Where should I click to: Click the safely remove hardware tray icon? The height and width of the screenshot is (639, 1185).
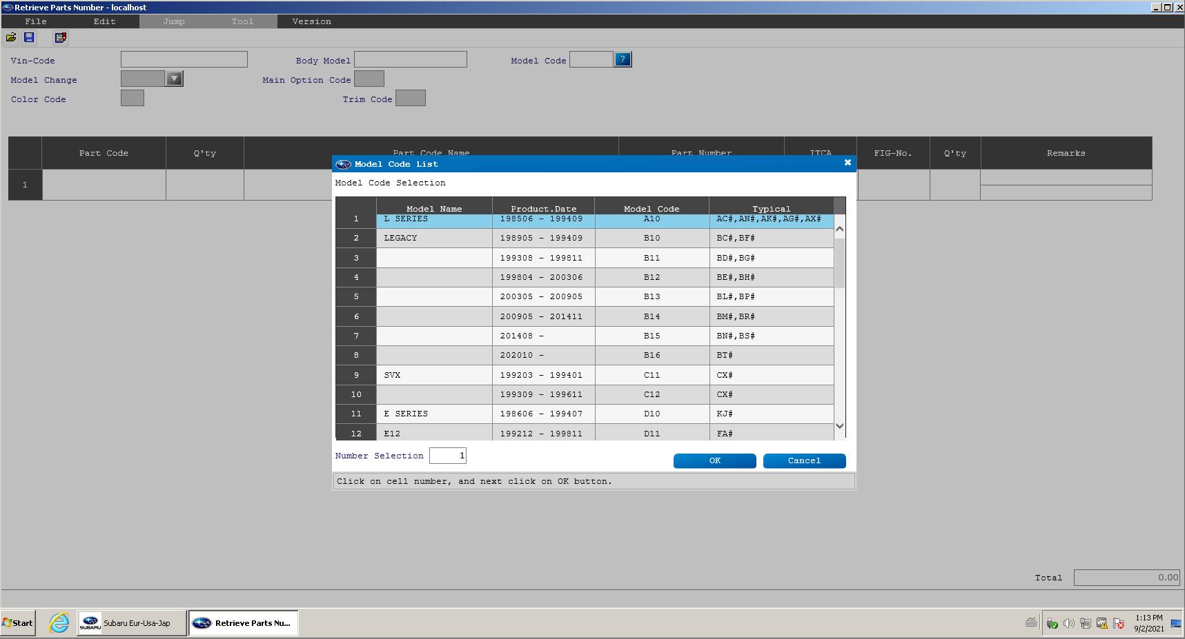pos(1052,623)
